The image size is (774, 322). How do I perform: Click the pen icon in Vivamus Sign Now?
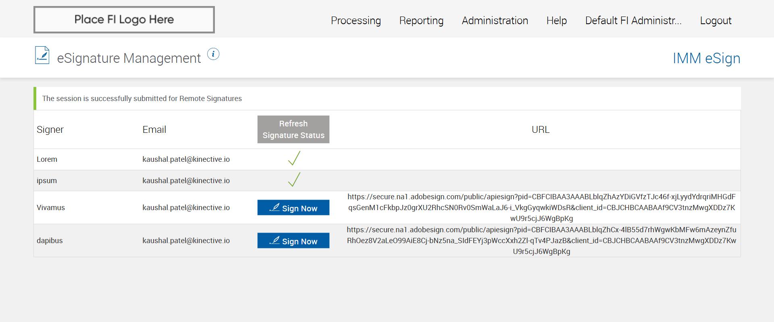pos(275,207)
